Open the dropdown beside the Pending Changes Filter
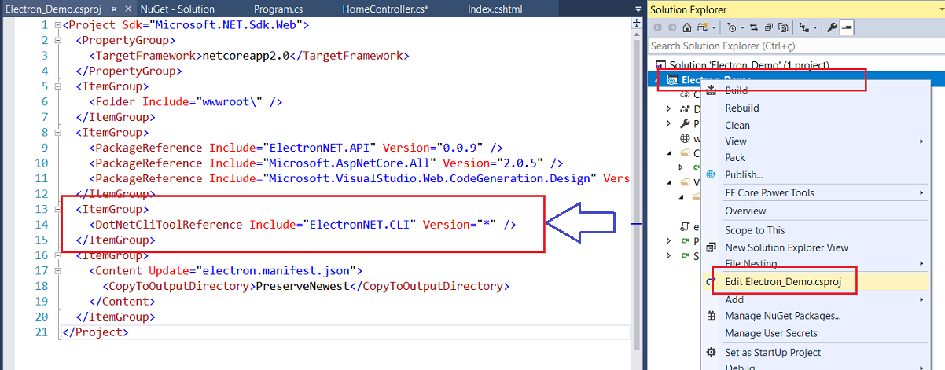The image size is (945, 370). (x=742, y=27)
